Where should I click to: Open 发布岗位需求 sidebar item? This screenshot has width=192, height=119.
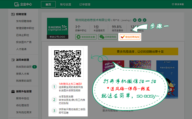pyautogui.click(x=24, y=112)
